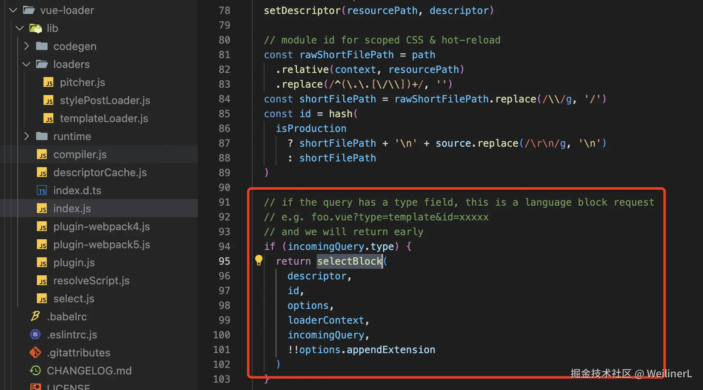Click appendExtension on line 101
Image resolution: width=703 pixels, height=390 pixels.
coord(391,349)
